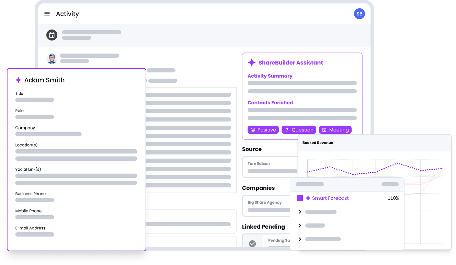Click the SB user avatar
Image resolution: width=456 pixels, height=265 pixels.
point(359,14)
